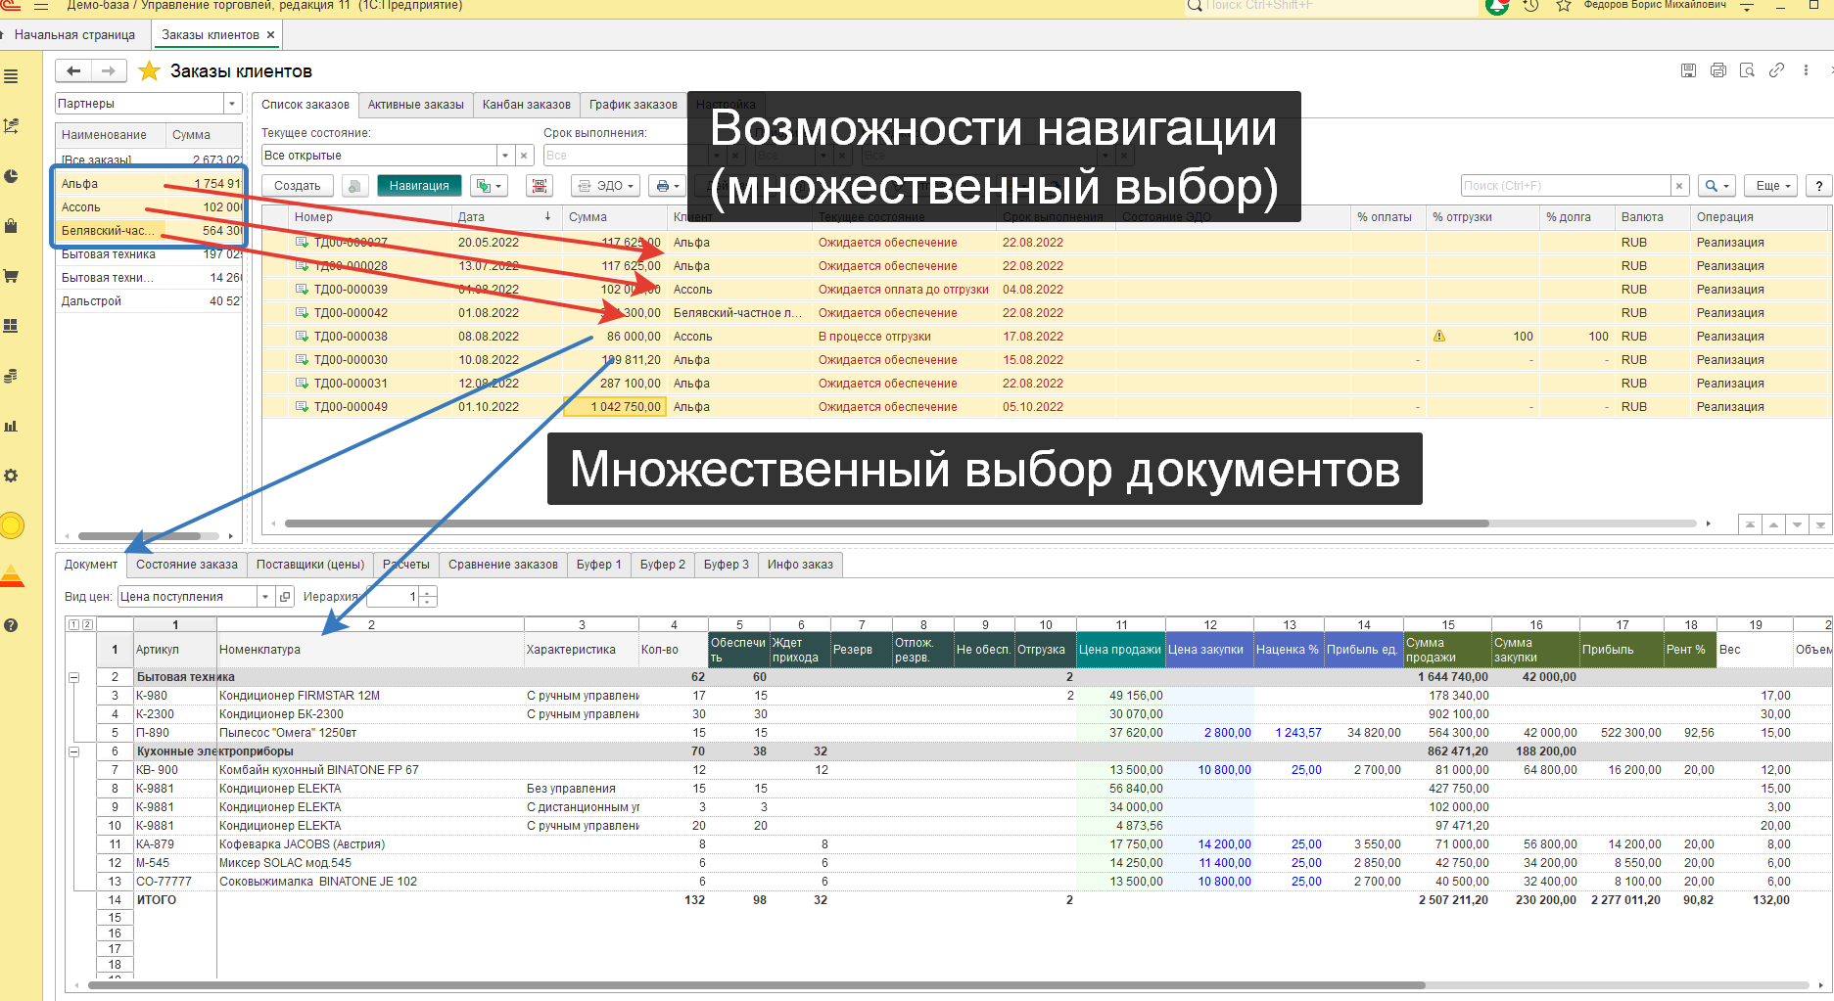Image resolution: width=1834 pixels, height=1001 pixels.
Task: Click the Поиск (Ctrl+F) search field
Action: [1565, 186]
